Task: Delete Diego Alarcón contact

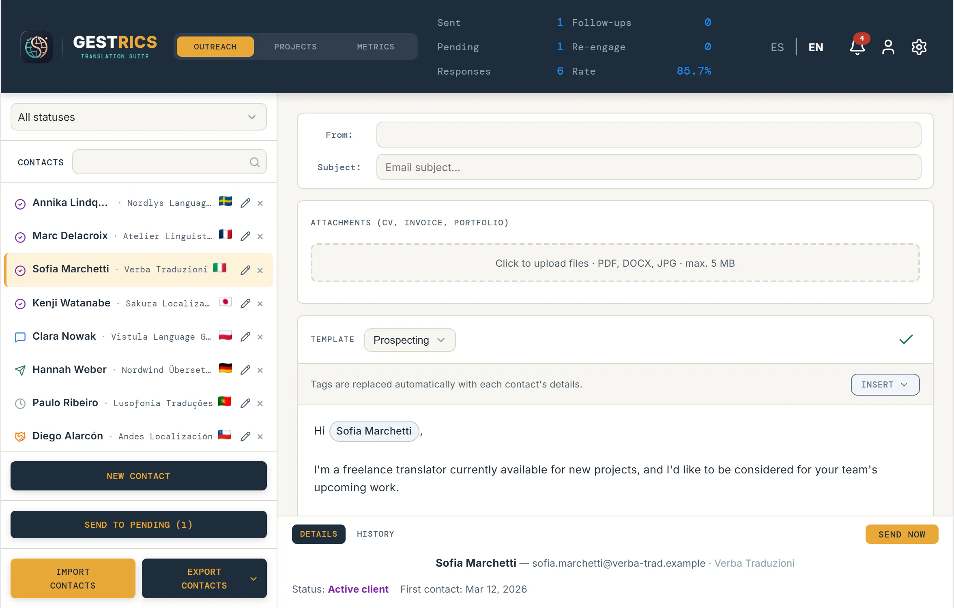Action: tap(260, 437)
